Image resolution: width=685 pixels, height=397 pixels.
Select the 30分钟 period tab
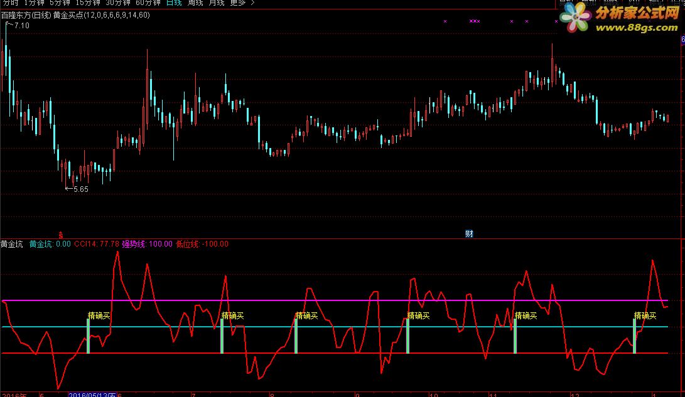coord(118,3)
